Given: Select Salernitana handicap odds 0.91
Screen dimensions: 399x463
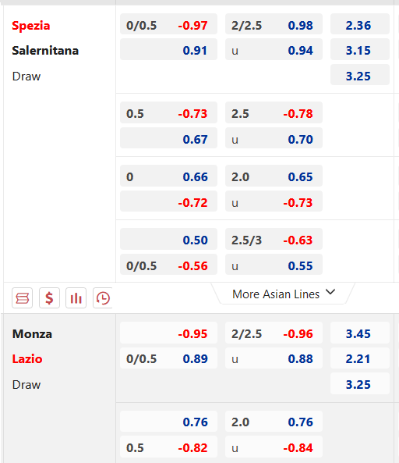Looking at the screenshot, I should 168,50.
